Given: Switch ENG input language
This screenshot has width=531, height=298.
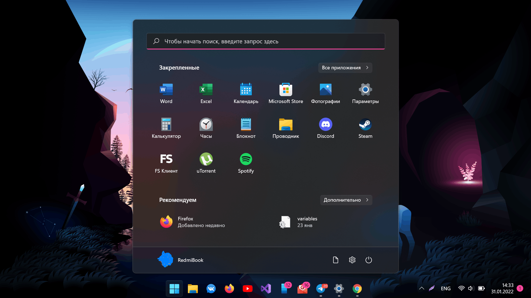Looking at the screenshot, I should point(445,288).
